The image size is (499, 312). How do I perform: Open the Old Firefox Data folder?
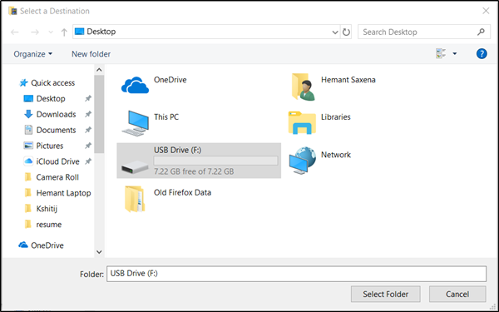pyautogui.click(x=135, y=199)
